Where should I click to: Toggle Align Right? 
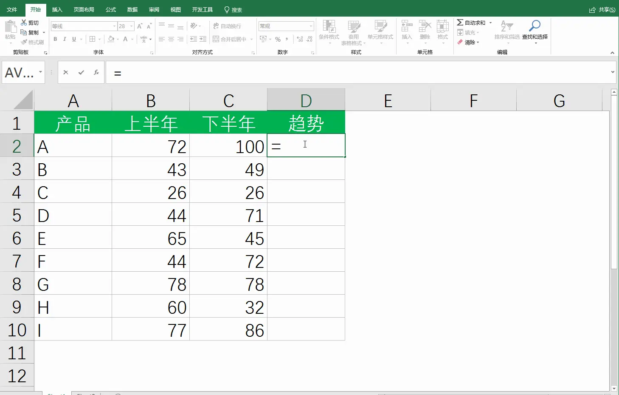point(180,39)
